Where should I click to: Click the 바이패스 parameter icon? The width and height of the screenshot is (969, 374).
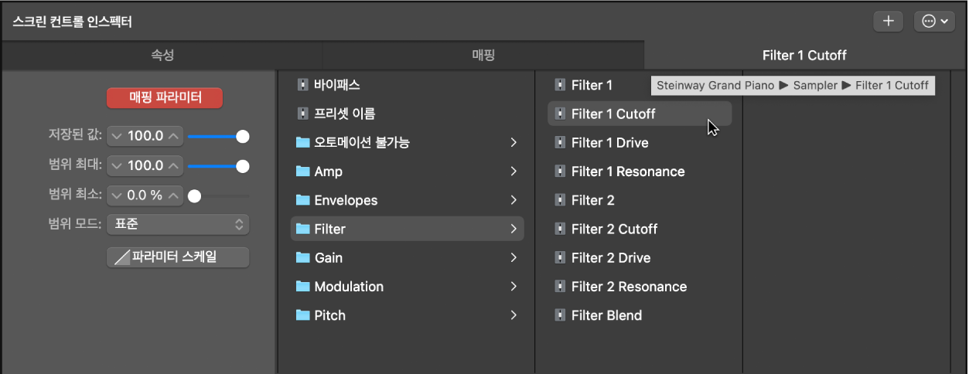point(302,85)
